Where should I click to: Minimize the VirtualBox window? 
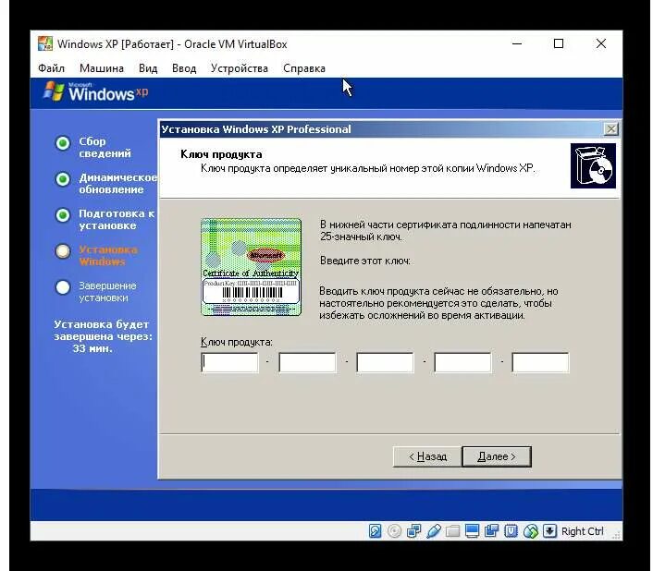[517, 43]
